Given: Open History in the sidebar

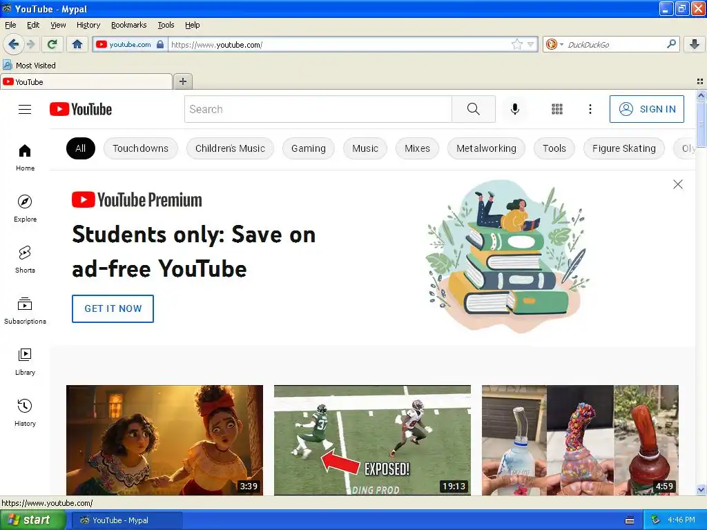Looking at the screenshot, I should tap(25, 413).
